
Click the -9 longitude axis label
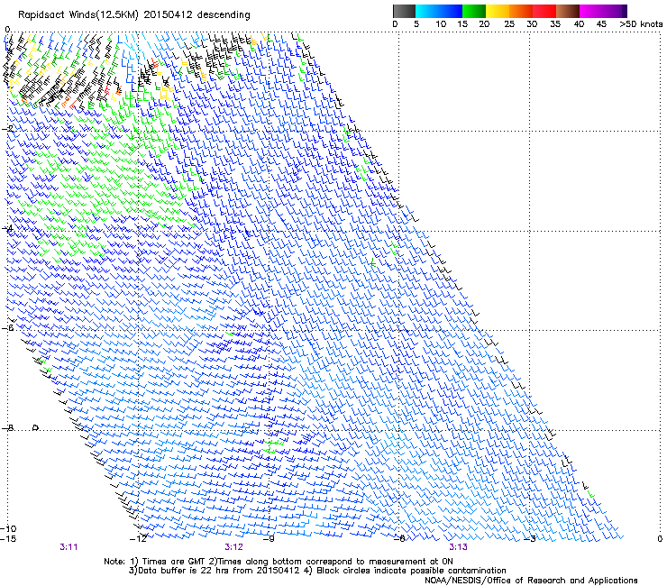(x=269, y=539)
